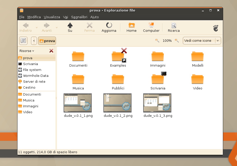Image resolution: width=237 pixels, height=166 pixels.
Task: Select the Scrivania folder icon
Action: (x=158, y=79)
